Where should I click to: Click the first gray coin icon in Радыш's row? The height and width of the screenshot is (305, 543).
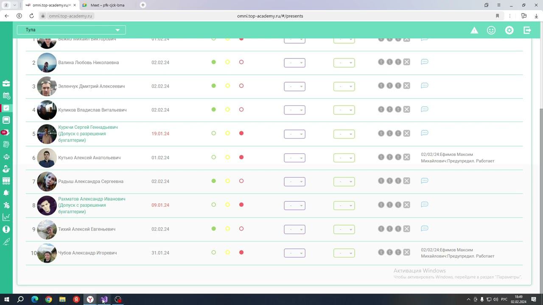[381, 181]
